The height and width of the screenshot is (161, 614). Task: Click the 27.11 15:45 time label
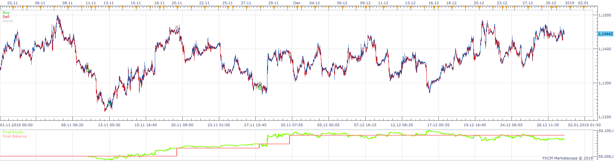point(255,125)
